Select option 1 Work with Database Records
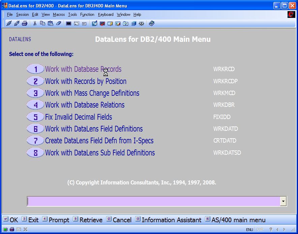The width and height of the screenshot is (298, 234). pos(83,69)
